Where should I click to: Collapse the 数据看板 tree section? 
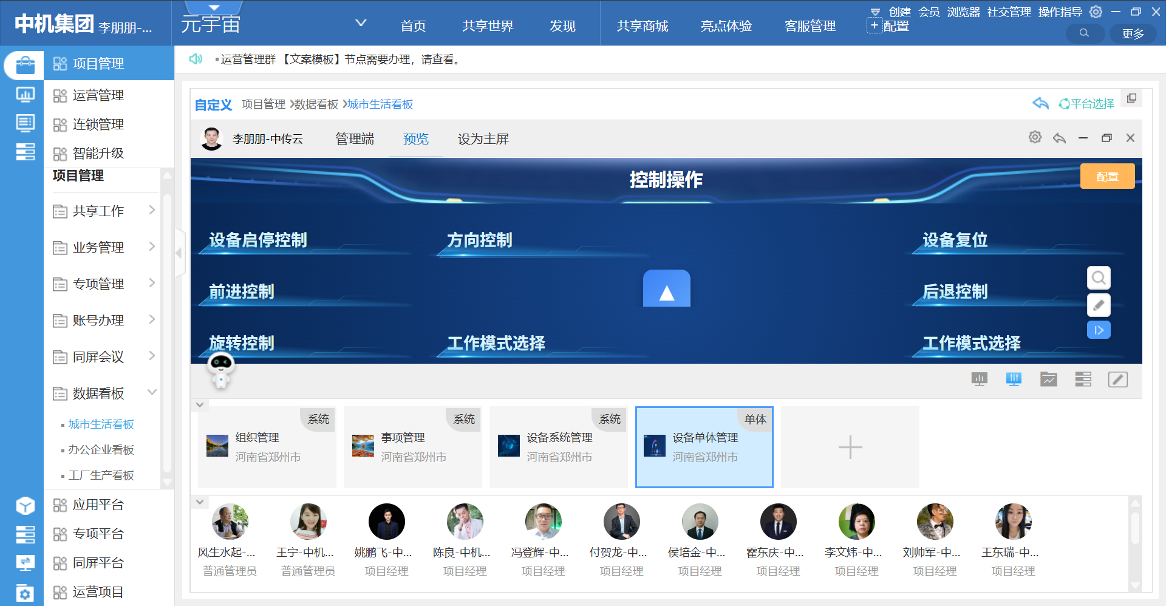(152, 393)
